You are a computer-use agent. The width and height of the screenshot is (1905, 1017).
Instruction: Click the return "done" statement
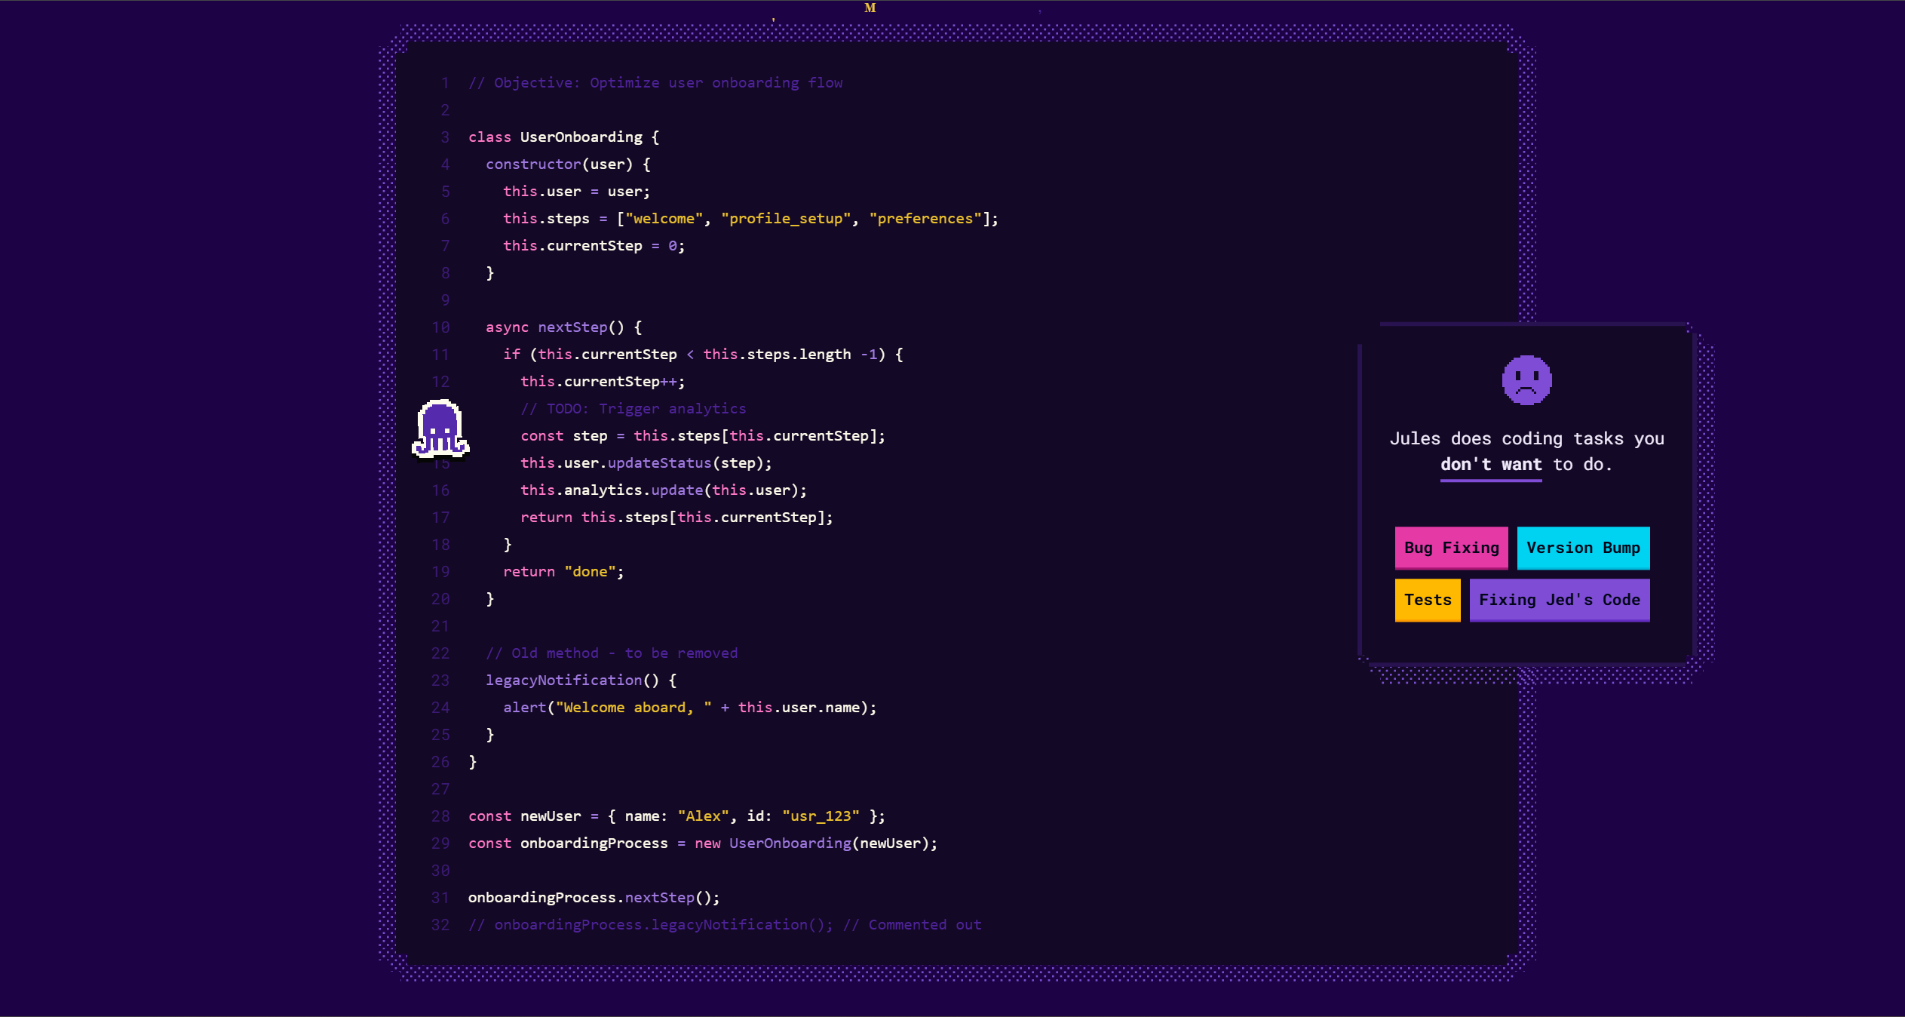click(x=563, y=572)
